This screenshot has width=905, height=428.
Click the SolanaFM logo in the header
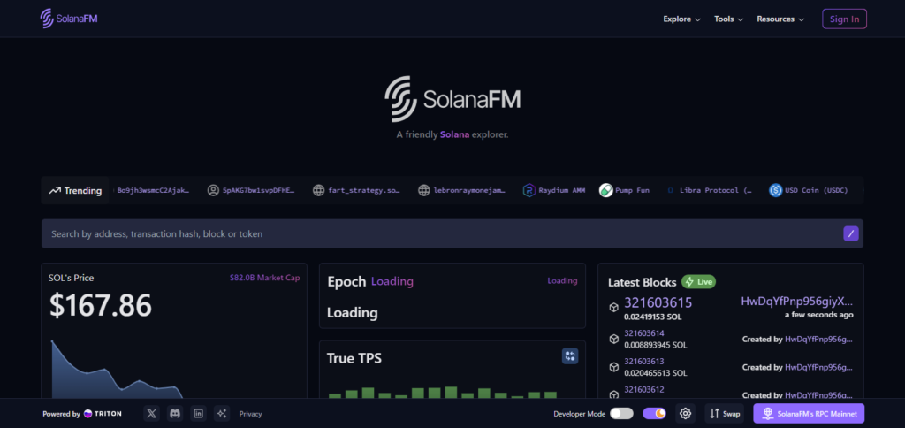tap(69, 19)
